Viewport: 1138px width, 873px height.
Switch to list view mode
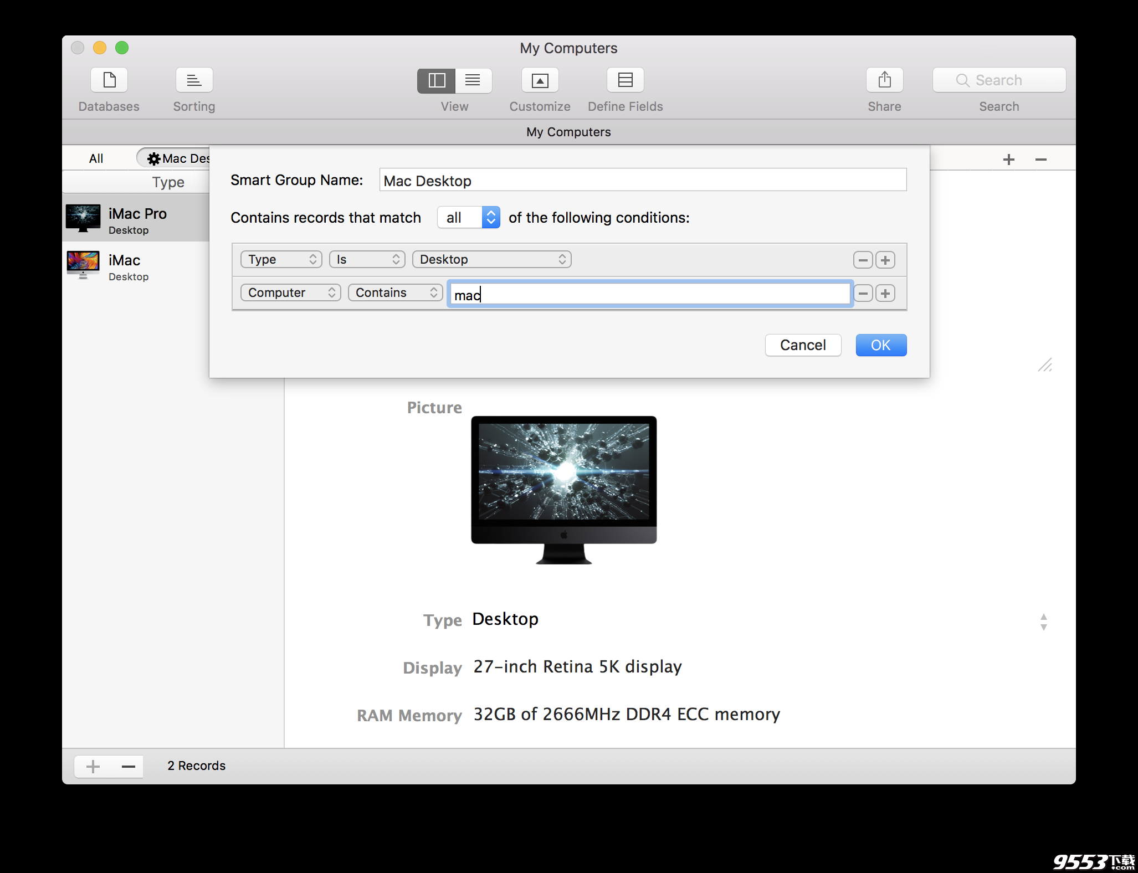pos(473,81)
